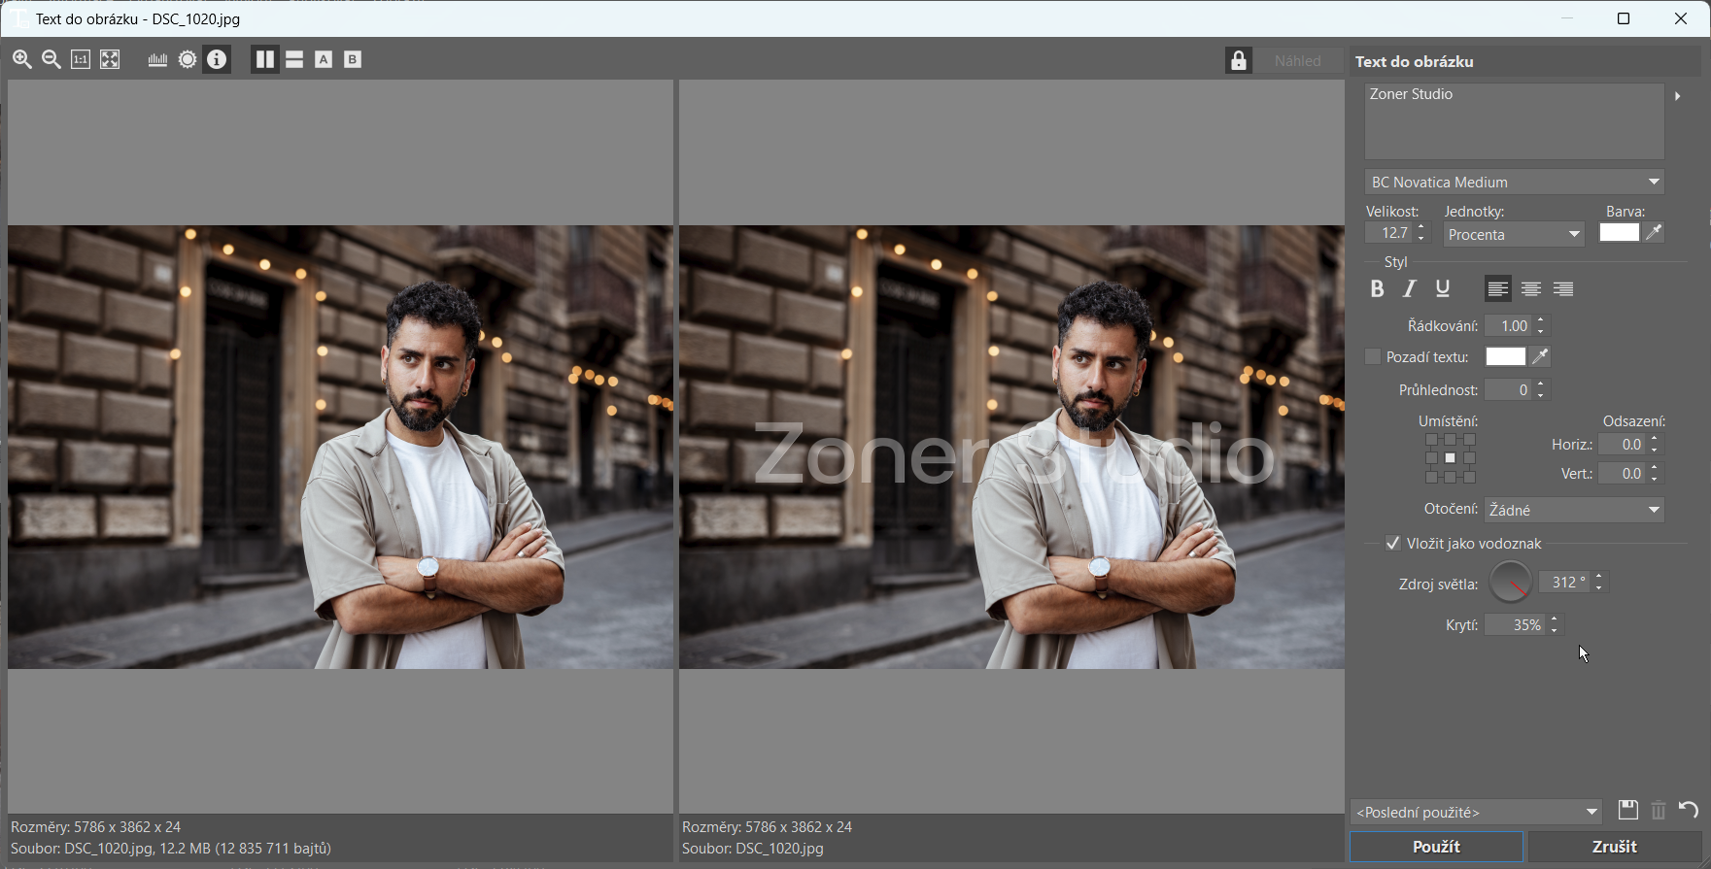Switch to side-by-side vertical split view
Viewport: 1711px width, 869px height.
(x=264, y=59)
